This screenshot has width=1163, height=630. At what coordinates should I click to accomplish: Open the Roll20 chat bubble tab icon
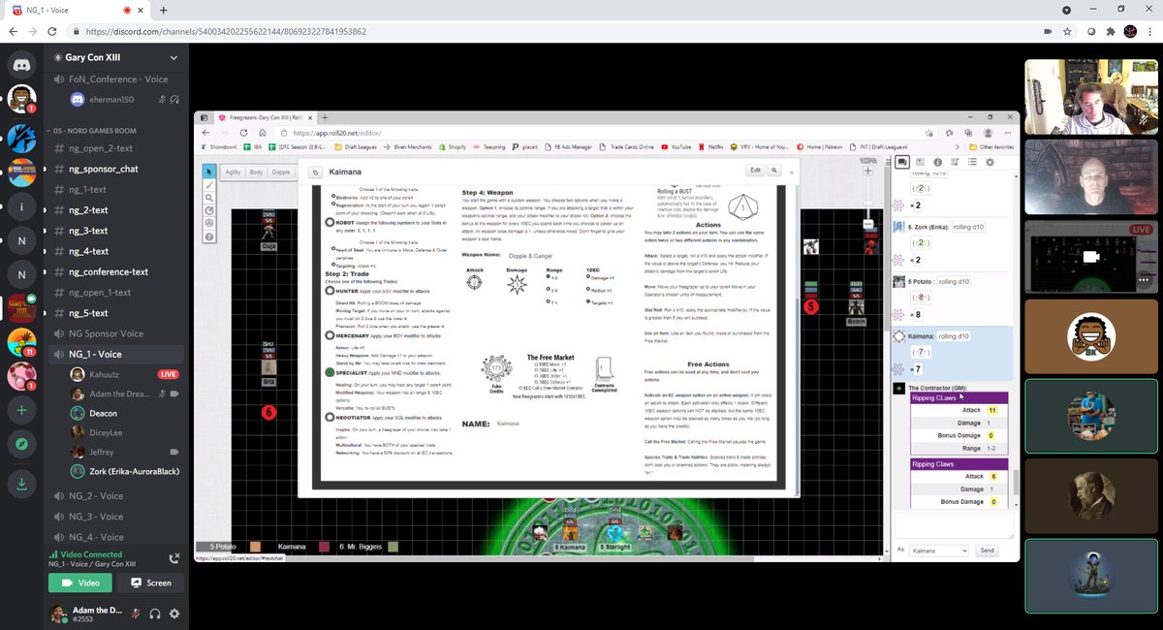click(x=904, y=162)
